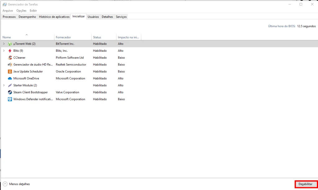Click the Starter Module feather icon

[10, 85]
